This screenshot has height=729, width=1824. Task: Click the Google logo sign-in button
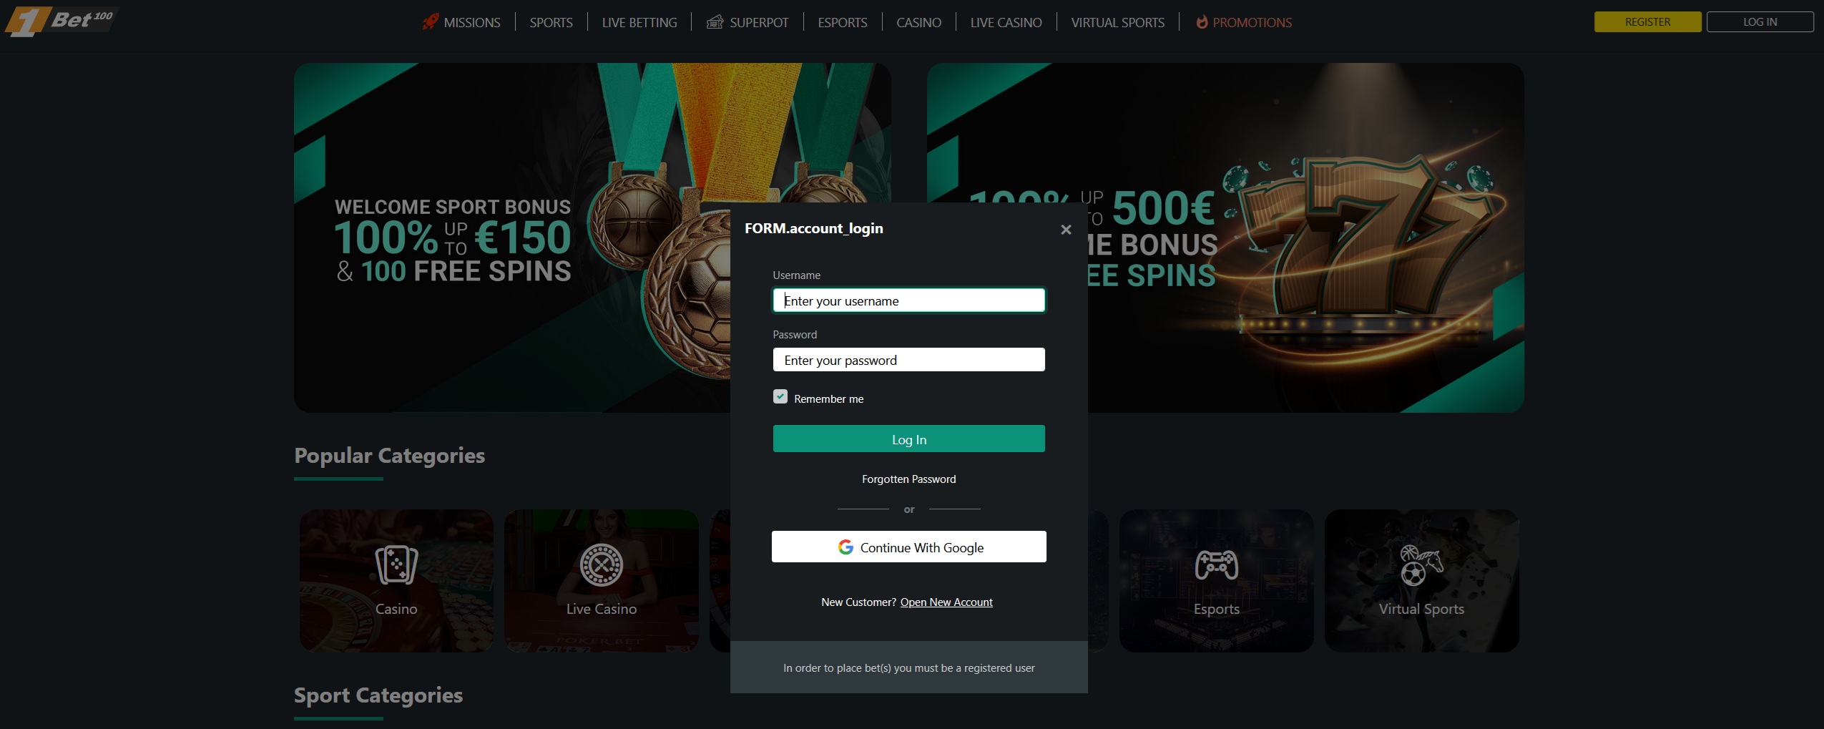point(908,547)
